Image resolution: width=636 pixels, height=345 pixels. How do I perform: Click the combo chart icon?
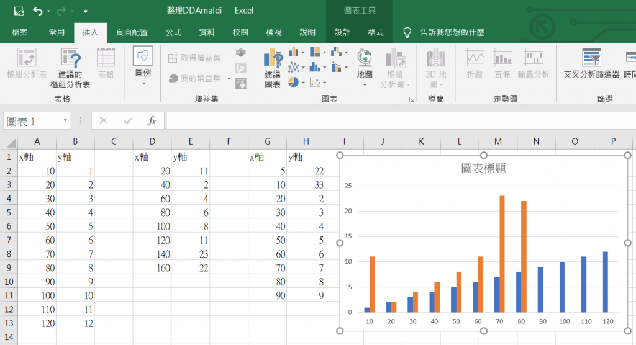pos(336,67)
